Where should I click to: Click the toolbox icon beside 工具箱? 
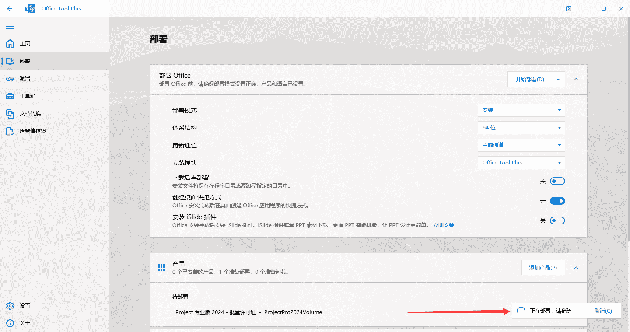[x=10, y=96]
